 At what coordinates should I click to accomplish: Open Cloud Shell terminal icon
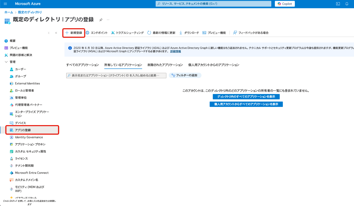point(338,4)
